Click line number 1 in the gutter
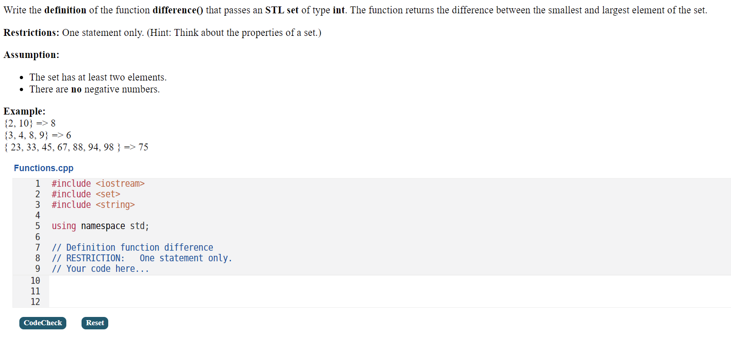This screenshot has width=731, height=345. [37, 183]
